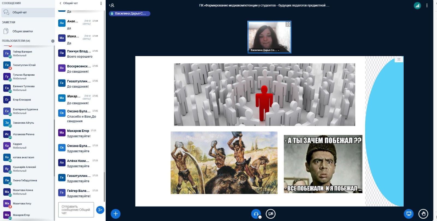Toggle the user list panel icon
Image resolution: width=437 pixels, height=221 pixels.
point(112,5)
